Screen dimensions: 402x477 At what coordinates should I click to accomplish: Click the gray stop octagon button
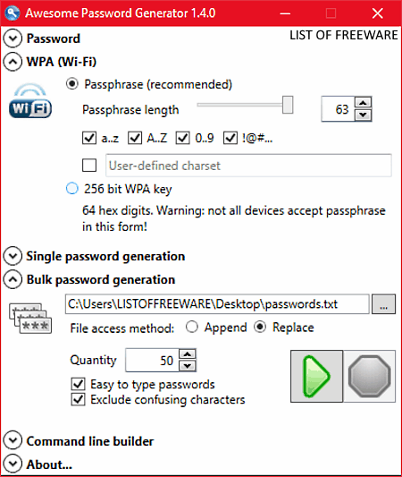coord(369,376)
